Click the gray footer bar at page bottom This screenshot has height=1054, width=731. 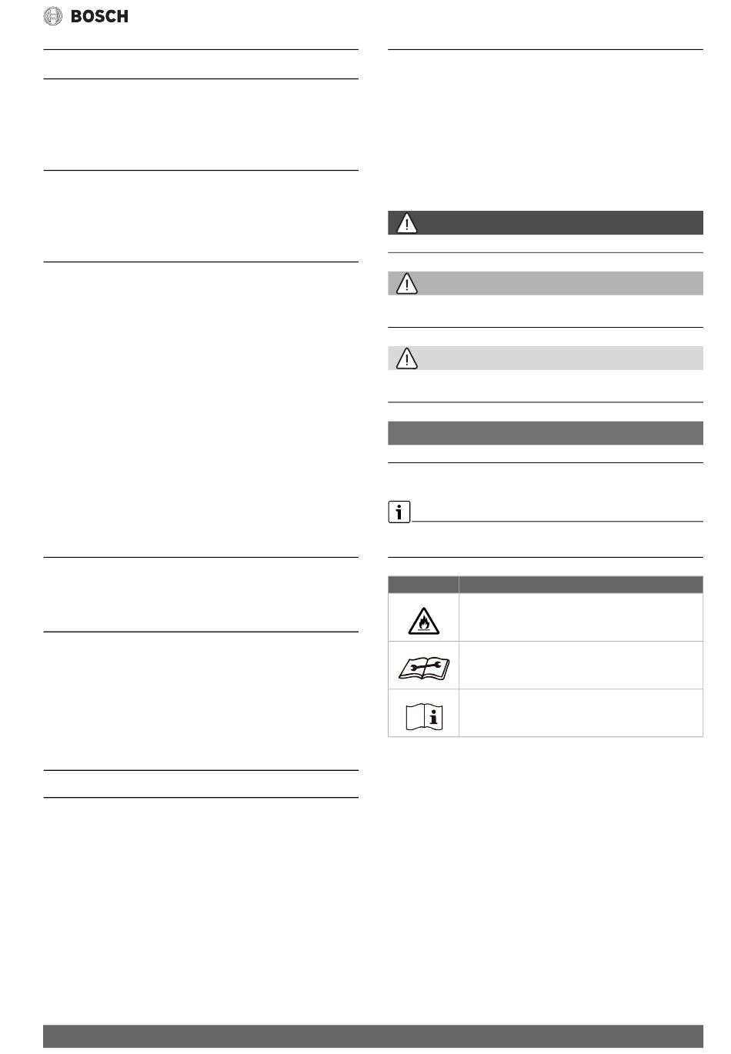(373, 1036)
